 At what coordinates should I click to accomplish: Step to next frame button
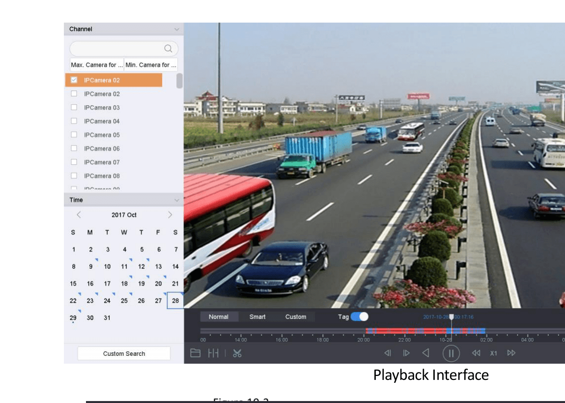[406, 353]
